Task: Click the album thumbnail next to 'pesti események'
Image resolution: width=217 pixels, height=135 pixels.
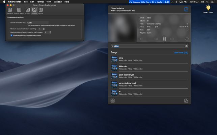Action: coord(114,76)
